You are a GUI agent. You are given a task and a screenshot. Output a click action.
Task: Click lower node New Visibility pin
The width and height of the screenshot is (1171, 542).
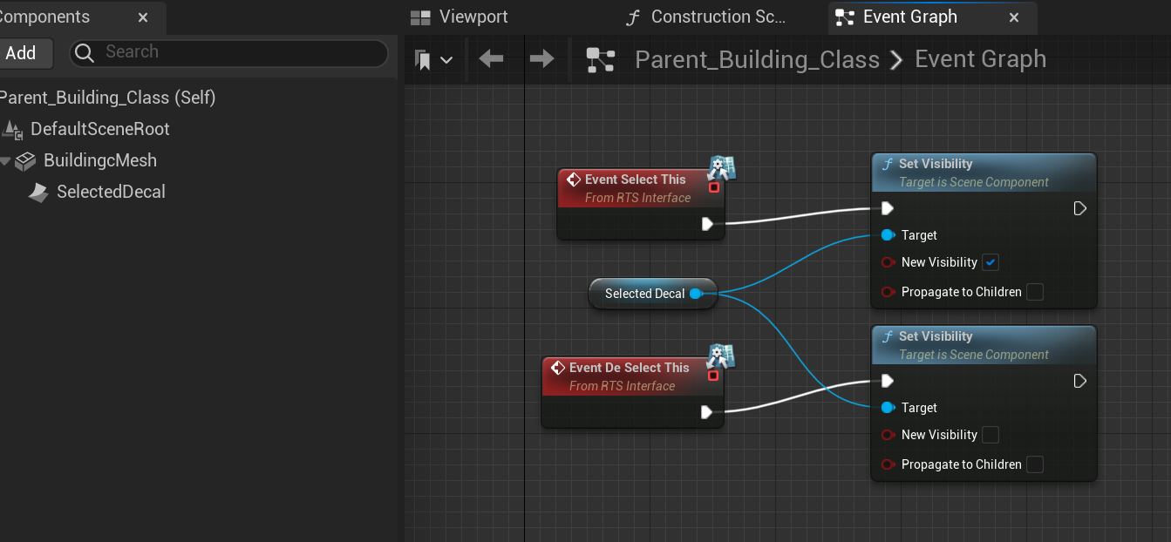pyautogui.click(x=888, y=435)
